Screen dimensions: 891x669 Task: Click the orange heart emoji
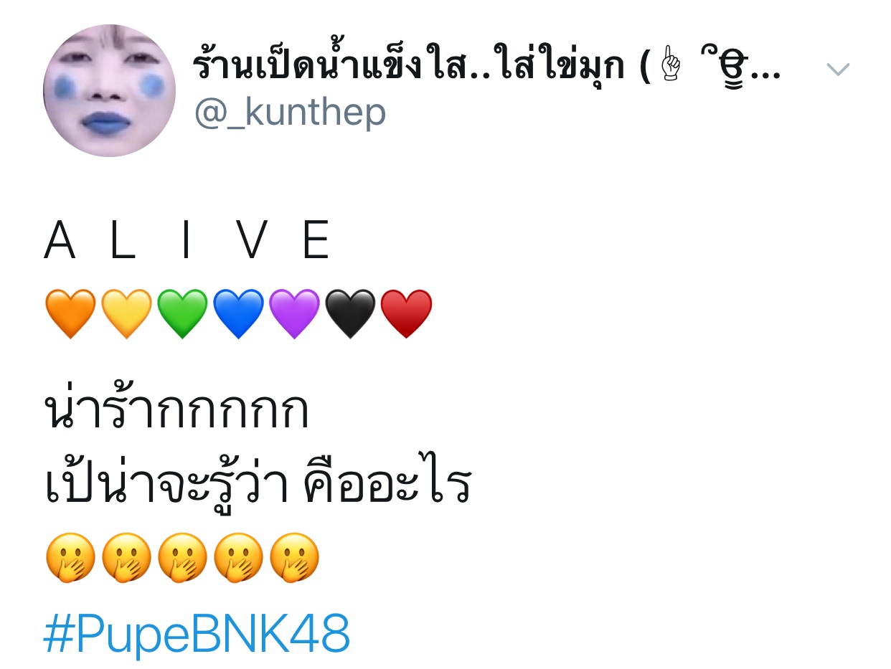(70, 314)
